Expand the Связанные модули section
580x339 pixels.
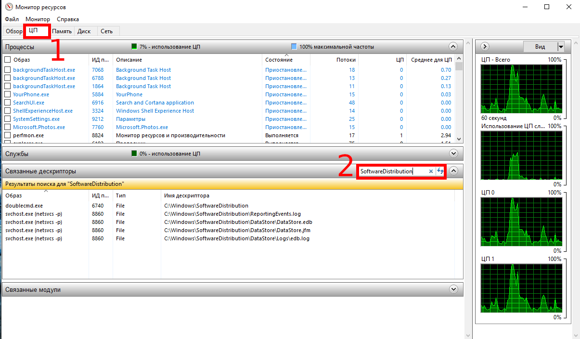coord(452,289)
